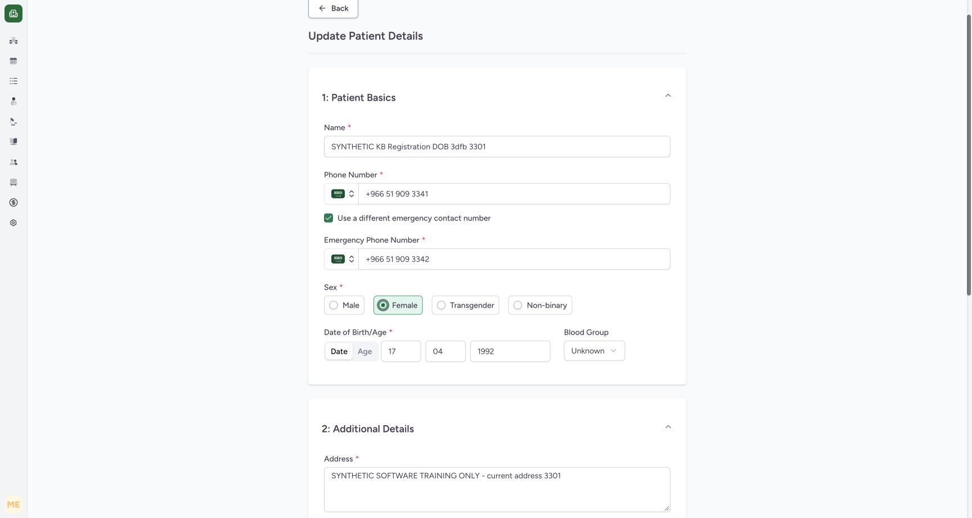Open the settings gear icon in sidebar
972x518 pixels.
coord(13,223)
